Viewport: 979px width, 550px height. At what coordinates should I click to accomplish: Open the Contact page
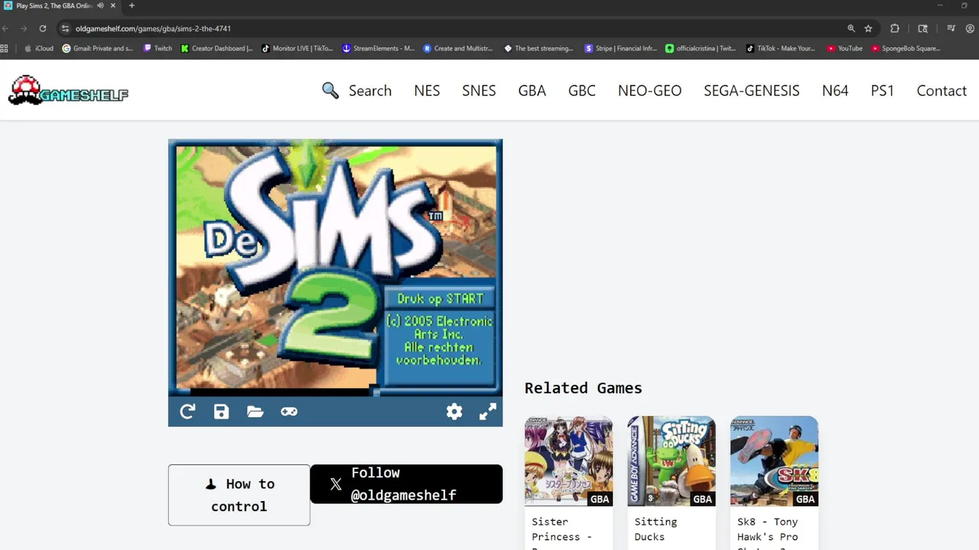click(942, 90)
